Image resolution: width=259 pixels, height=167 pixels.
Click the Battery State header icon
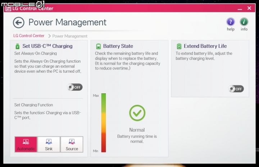click(99, 46)
